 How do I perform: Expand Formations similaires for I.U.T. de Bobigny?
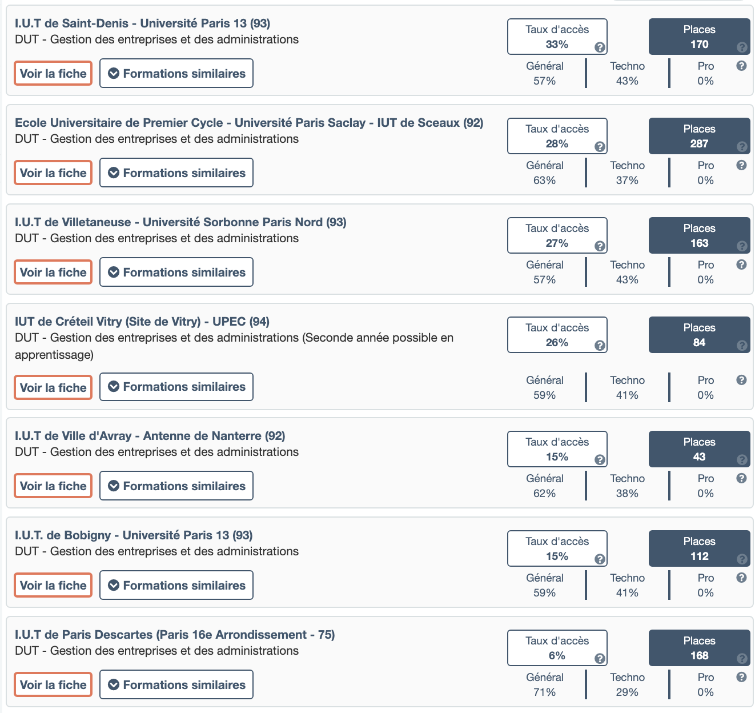[176, 585]
